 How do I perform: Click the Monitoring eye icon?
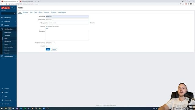[x=2, y=18]
